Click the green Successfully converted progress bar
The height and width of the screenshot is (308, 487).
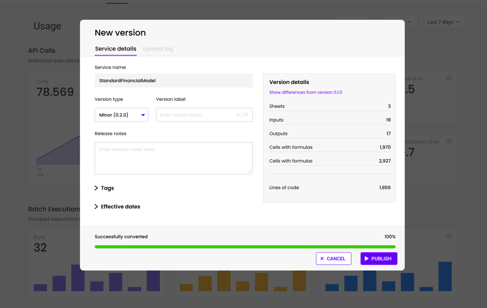pyautogui.click(x=244, y=247)
